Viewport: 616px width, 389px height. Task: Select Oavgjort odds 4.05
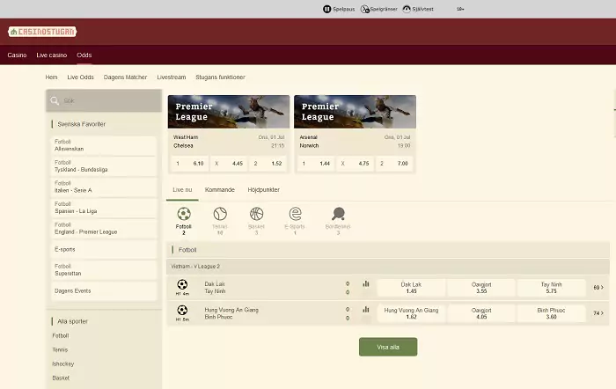pyautogui.click(x=481, y=313)
